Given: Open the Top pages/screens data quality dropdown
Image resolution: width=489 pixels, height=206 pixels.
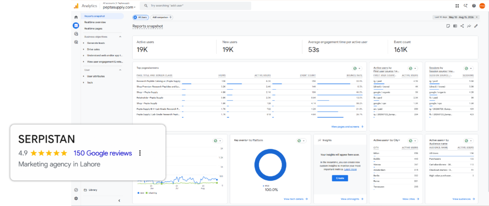Looking at the screenshot, I should coord(357,68).
